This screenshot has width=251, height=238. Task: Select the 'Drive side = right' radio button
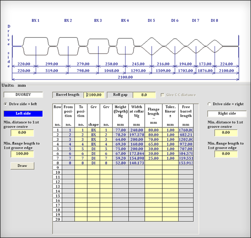tap(209, 104)
